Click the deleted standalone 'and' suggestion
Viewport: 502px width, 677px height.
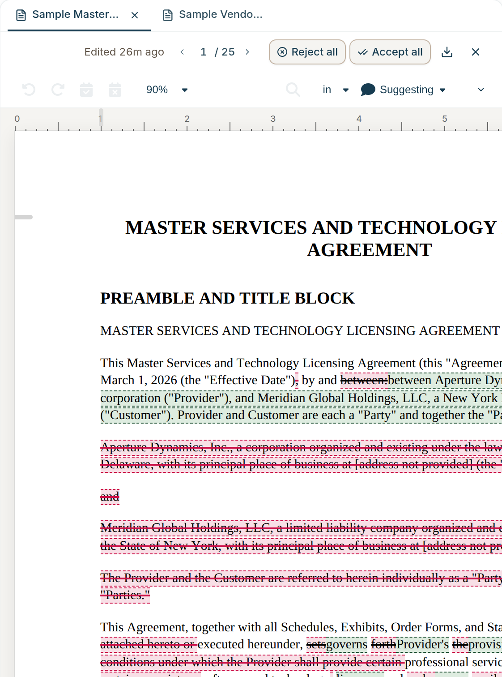point(110,497)
